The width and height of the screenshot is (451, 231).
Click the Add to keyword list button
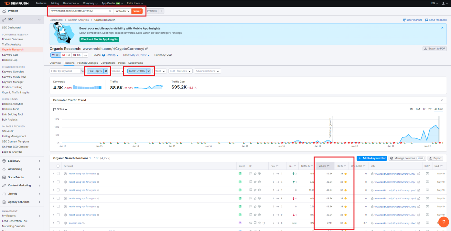point(372,158)
